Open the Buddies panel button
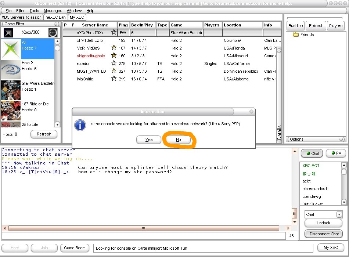This screenshot has width=349, height=257. pos(295,26)
